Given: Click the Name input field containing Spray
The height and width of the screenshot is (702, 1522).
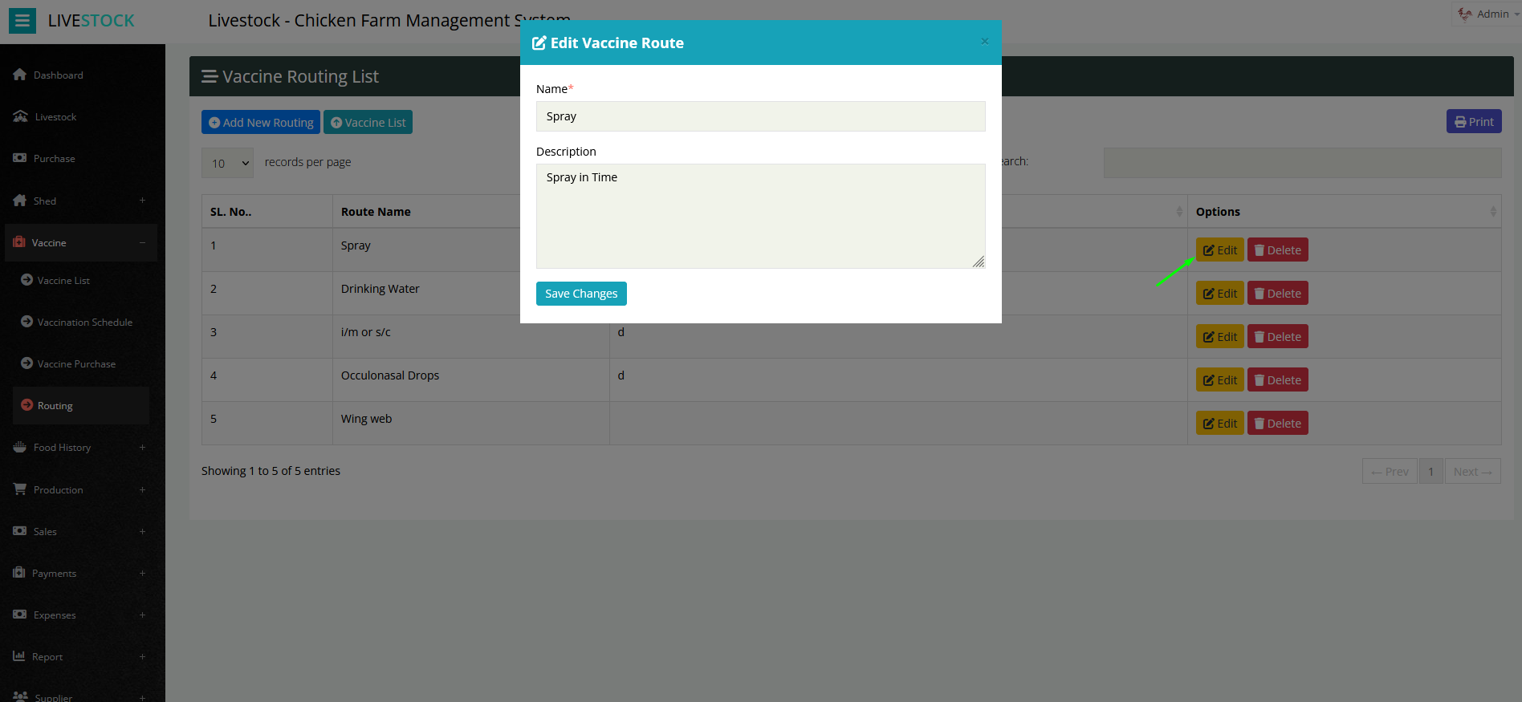Looking at the screenshot, I should pyautogui.click(x=760, y=116).
